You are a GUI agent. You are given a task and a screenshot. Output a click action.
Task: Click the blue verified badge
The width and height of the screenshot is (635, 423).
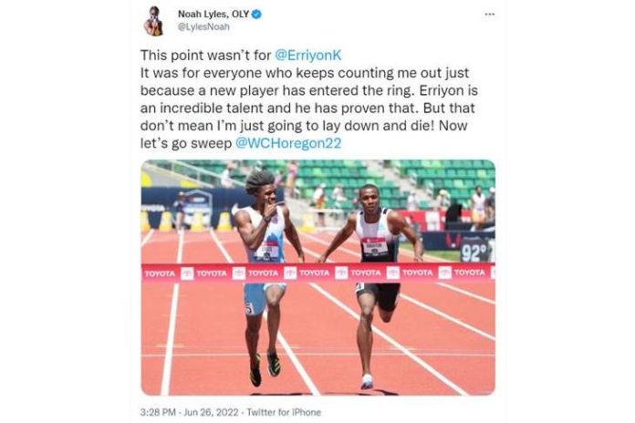[x=256, y=15]
